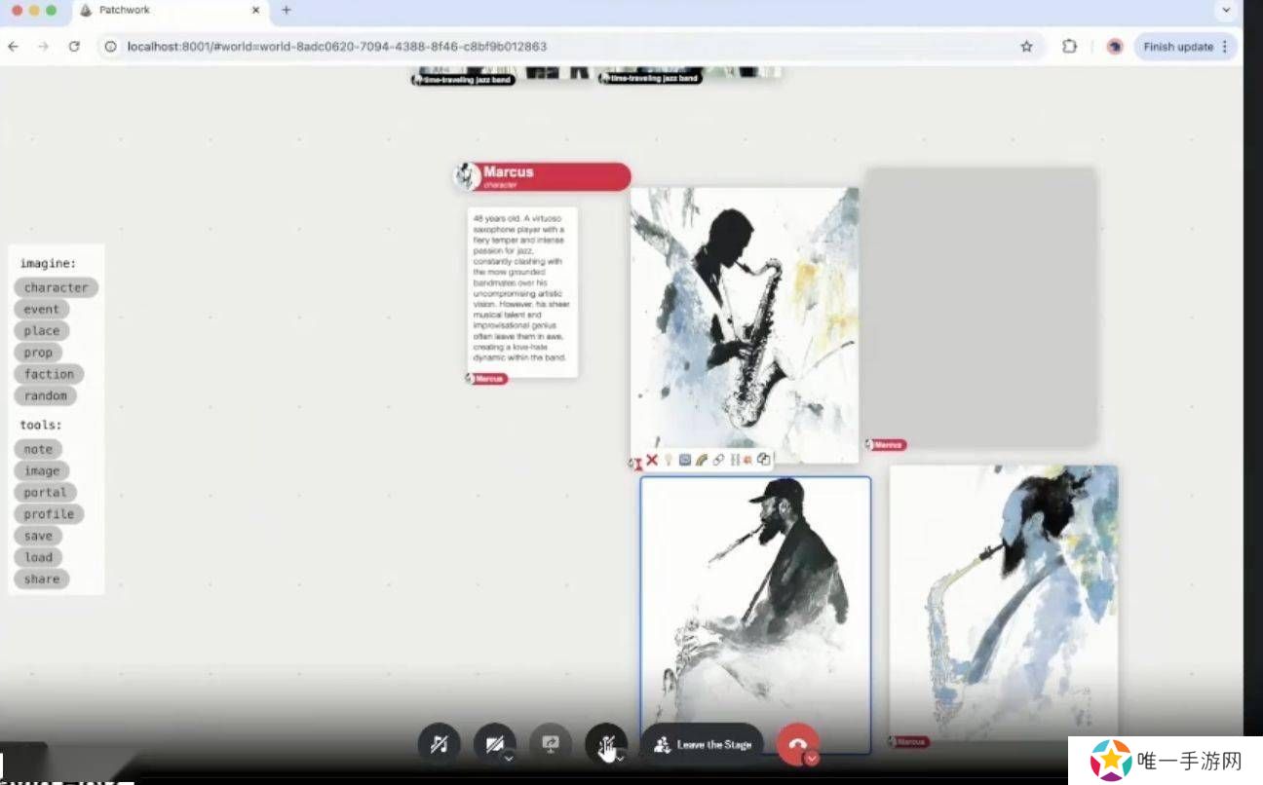
Task: Open the browser extensions puzzle icon
Action: click(x=1070, y=46)
